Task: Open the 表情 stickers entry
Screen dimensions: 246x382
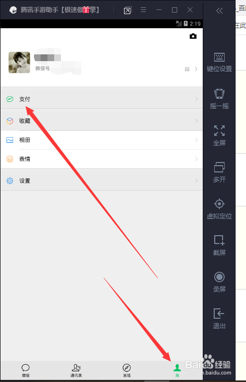Action: (102, 159)
